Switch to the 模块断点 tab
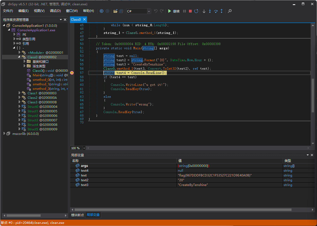This screenshot has height=226, width=317. [78, 215]
